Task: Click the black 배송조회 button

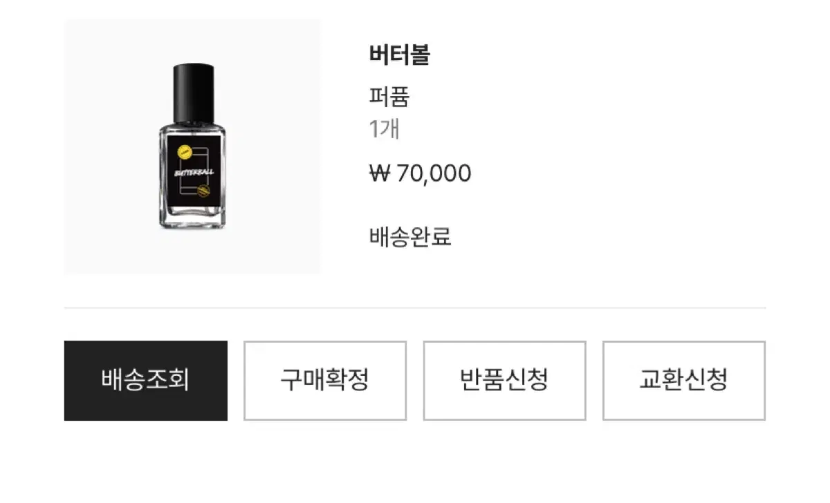Action: [145, 380]
